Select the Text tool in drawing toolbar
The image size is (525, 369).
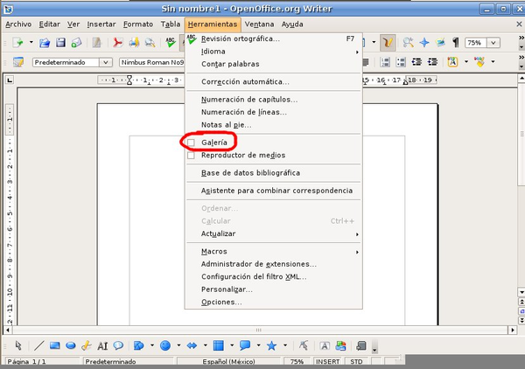pos(102,345)
